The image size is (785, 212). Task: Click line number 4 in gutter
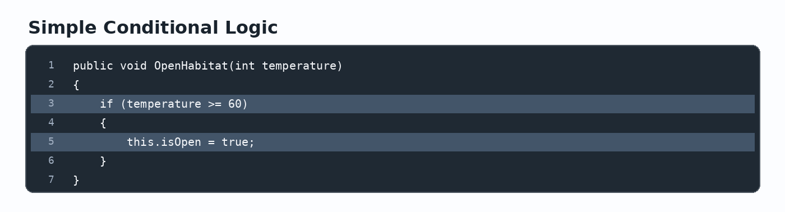51,123
